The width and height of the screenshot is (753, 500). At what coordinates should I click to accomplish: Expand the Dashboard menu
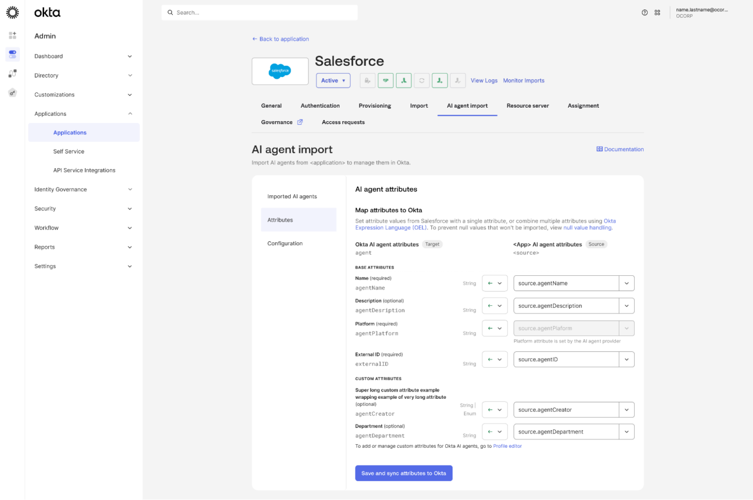[x=84, y=56]
